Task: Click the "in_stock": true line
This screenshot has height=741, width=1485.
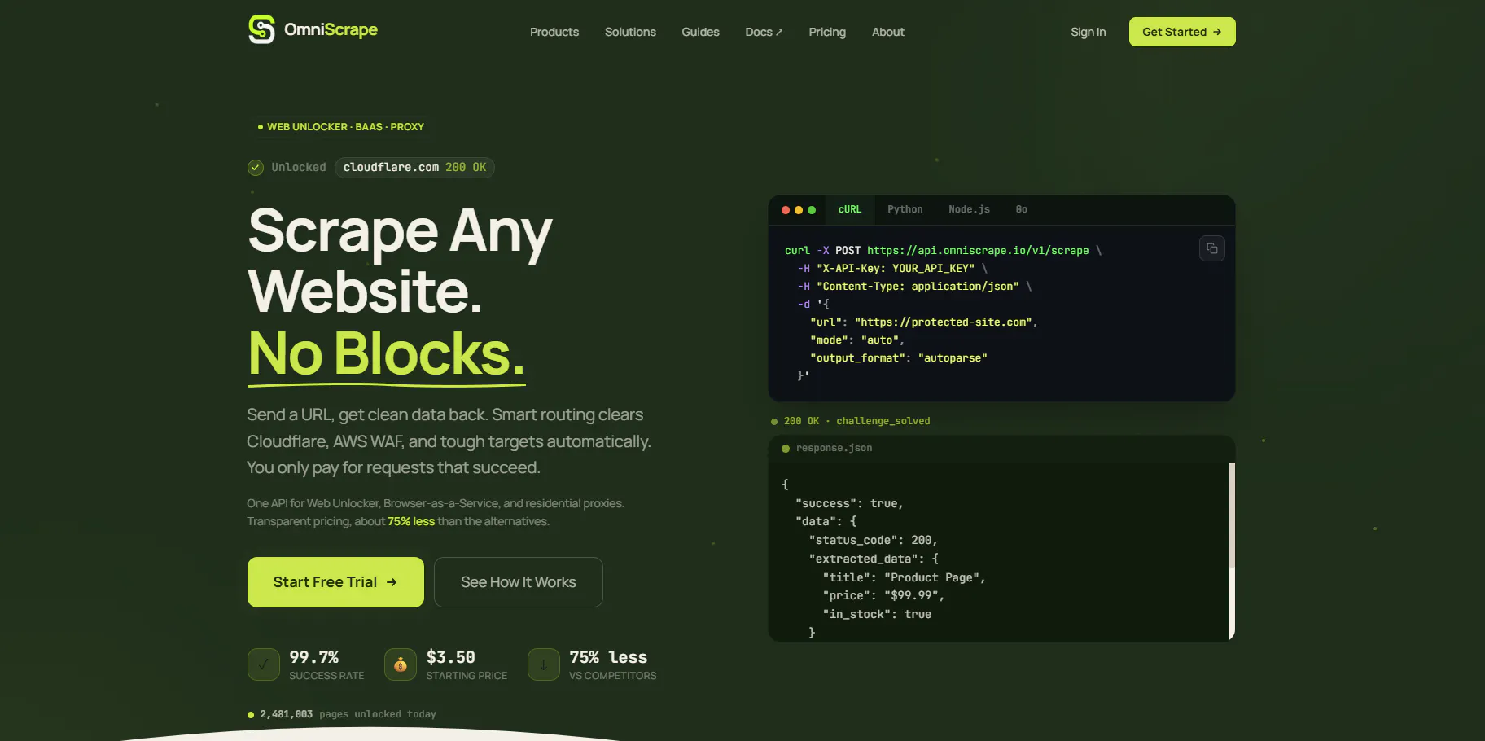Action: click(x=877, y=615)
